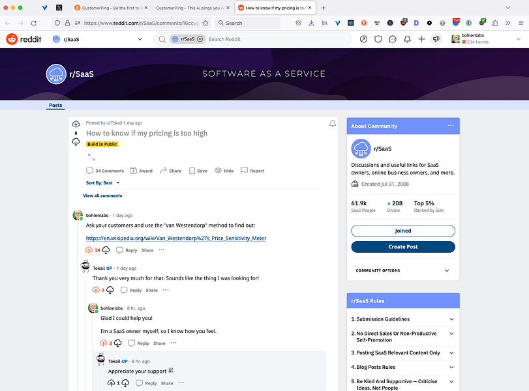Upvote Tokail's thank-you reply

click(97, 289)
